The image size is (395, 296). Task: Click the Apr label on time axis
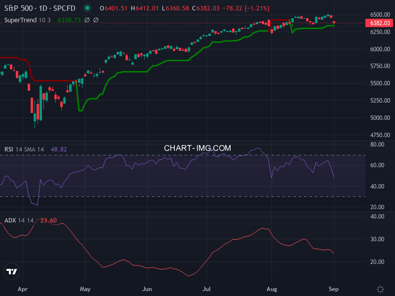tap(23, 289)
